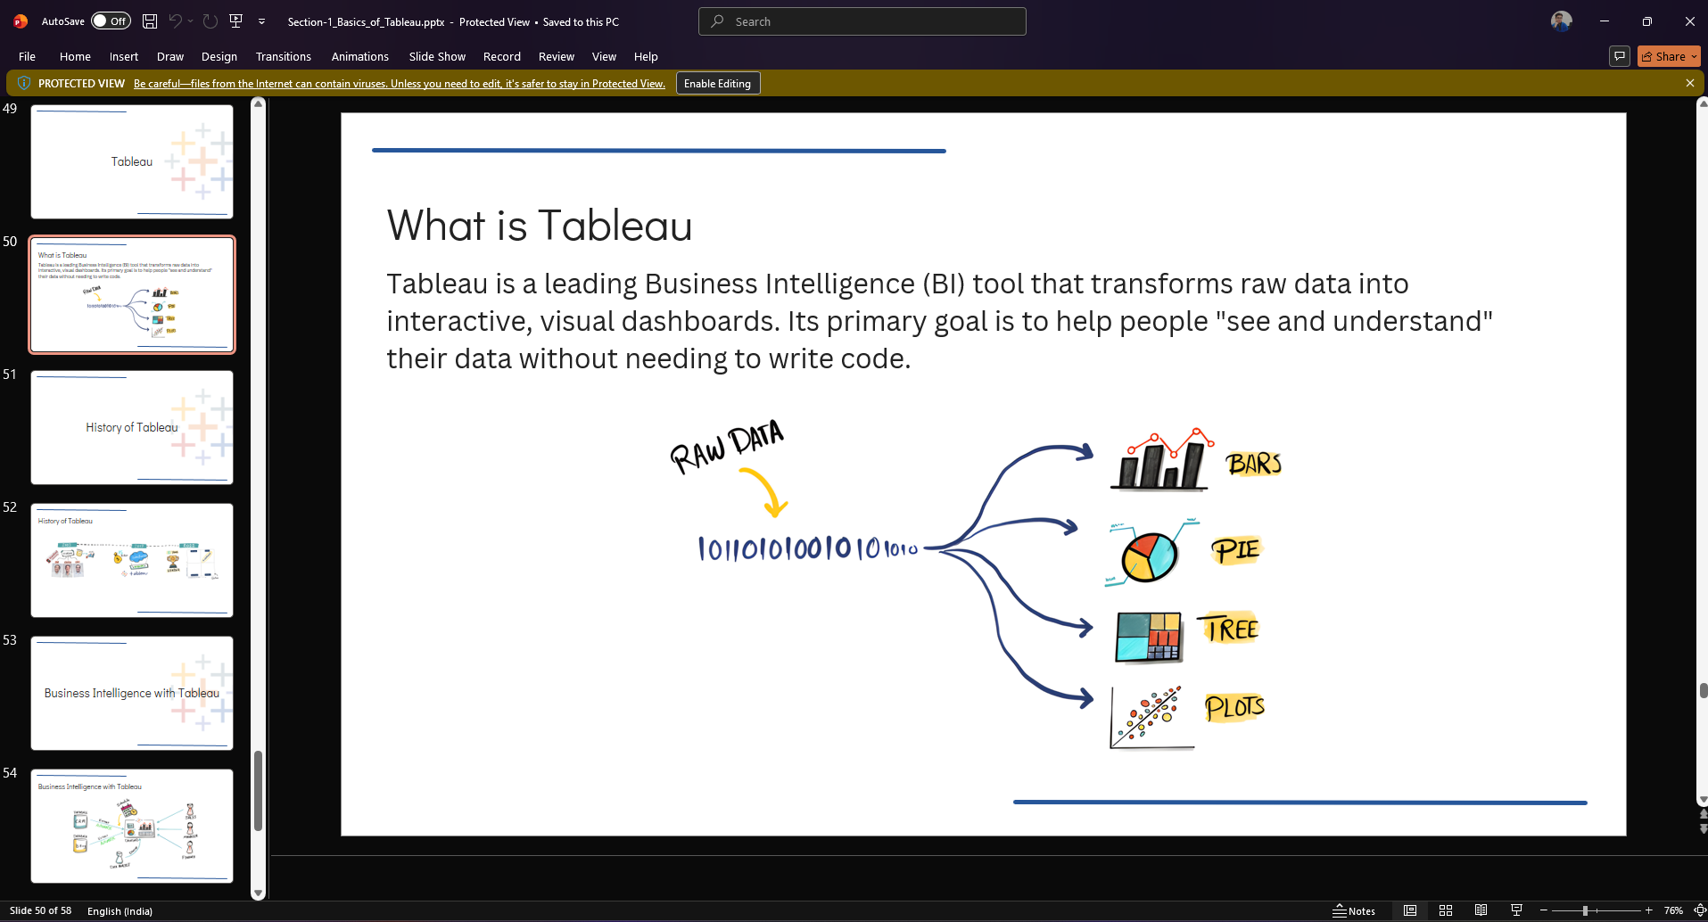
Task: Open the Transitions tab
Action: coord(284,56)
